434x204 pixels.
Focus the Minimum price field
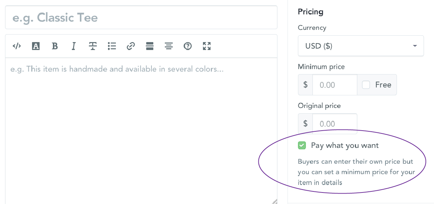335,85
